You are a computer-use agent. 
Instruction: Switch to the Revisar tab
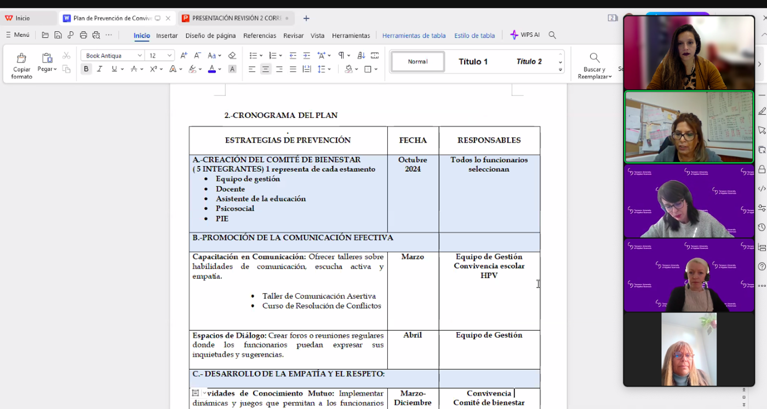294,36
